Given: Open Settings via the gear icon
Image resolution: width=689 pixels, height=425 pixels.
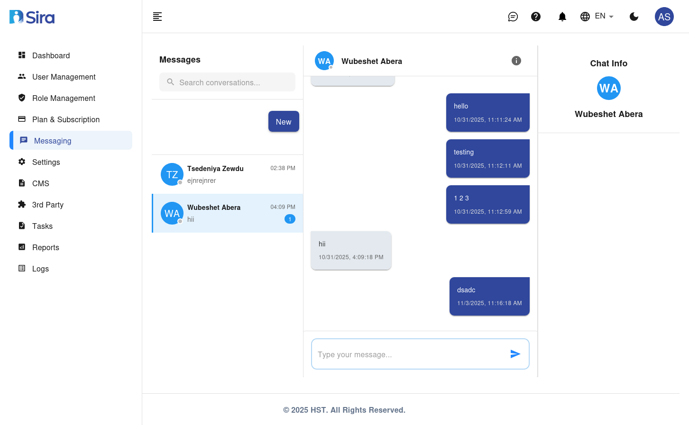Looking at the screenshot, I should [x=22, y=162].
